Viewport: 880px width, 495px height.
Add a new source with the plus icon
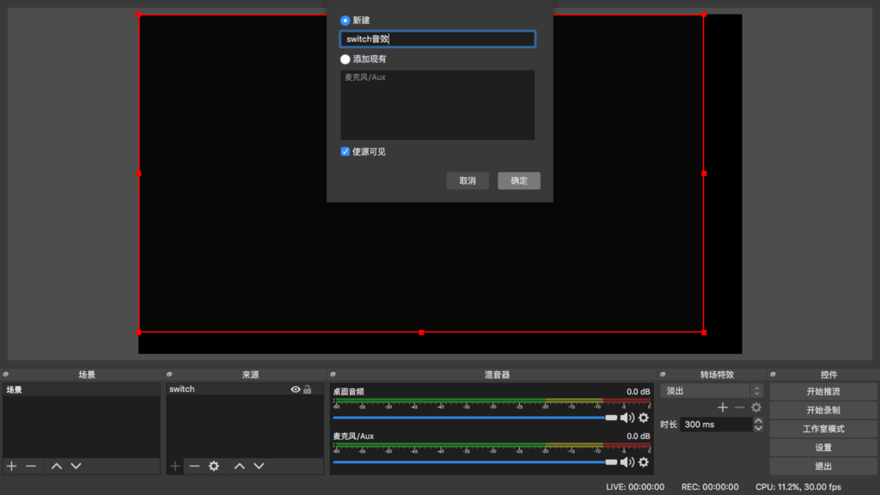tap(173, 467)
